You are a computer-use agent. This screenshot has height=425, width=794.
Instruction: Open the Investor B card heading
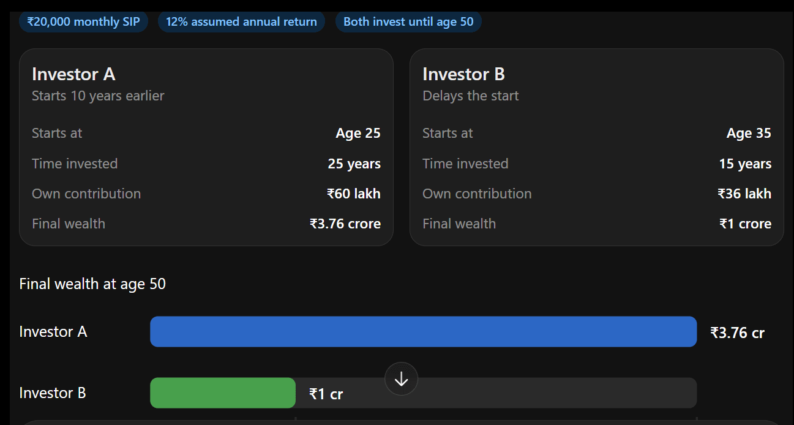[463, 74]
